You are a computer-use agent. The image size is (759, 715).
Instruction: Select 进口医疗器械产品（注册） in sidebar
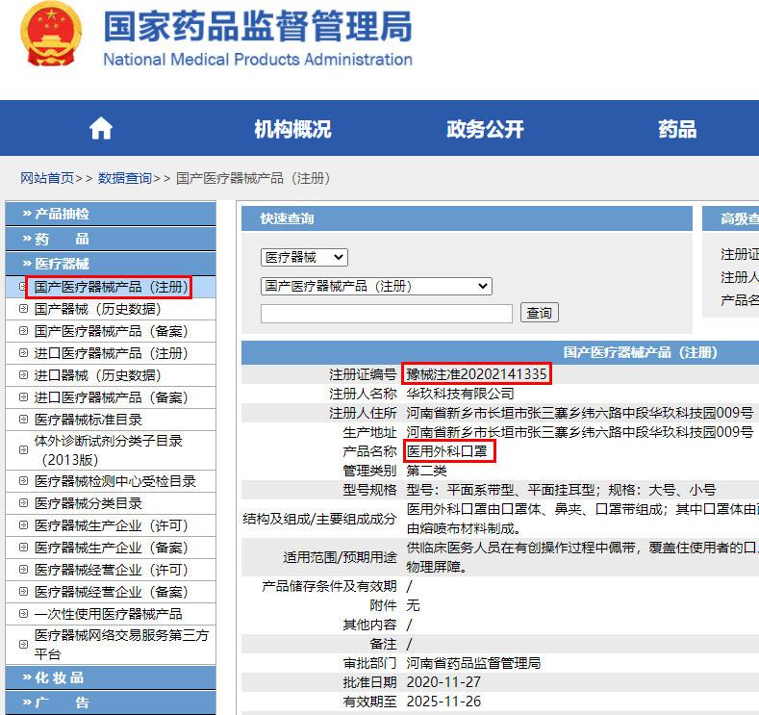click(x=111, y=353)
